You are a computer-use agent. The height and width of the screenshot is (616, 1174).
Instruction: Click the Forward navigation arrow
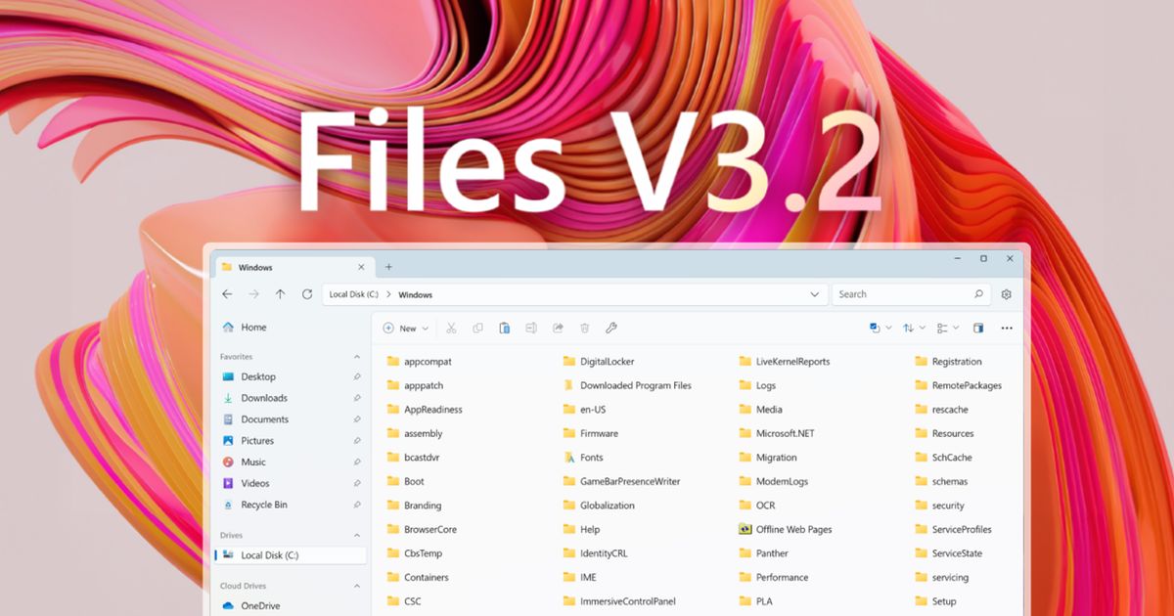coord(253,294)
